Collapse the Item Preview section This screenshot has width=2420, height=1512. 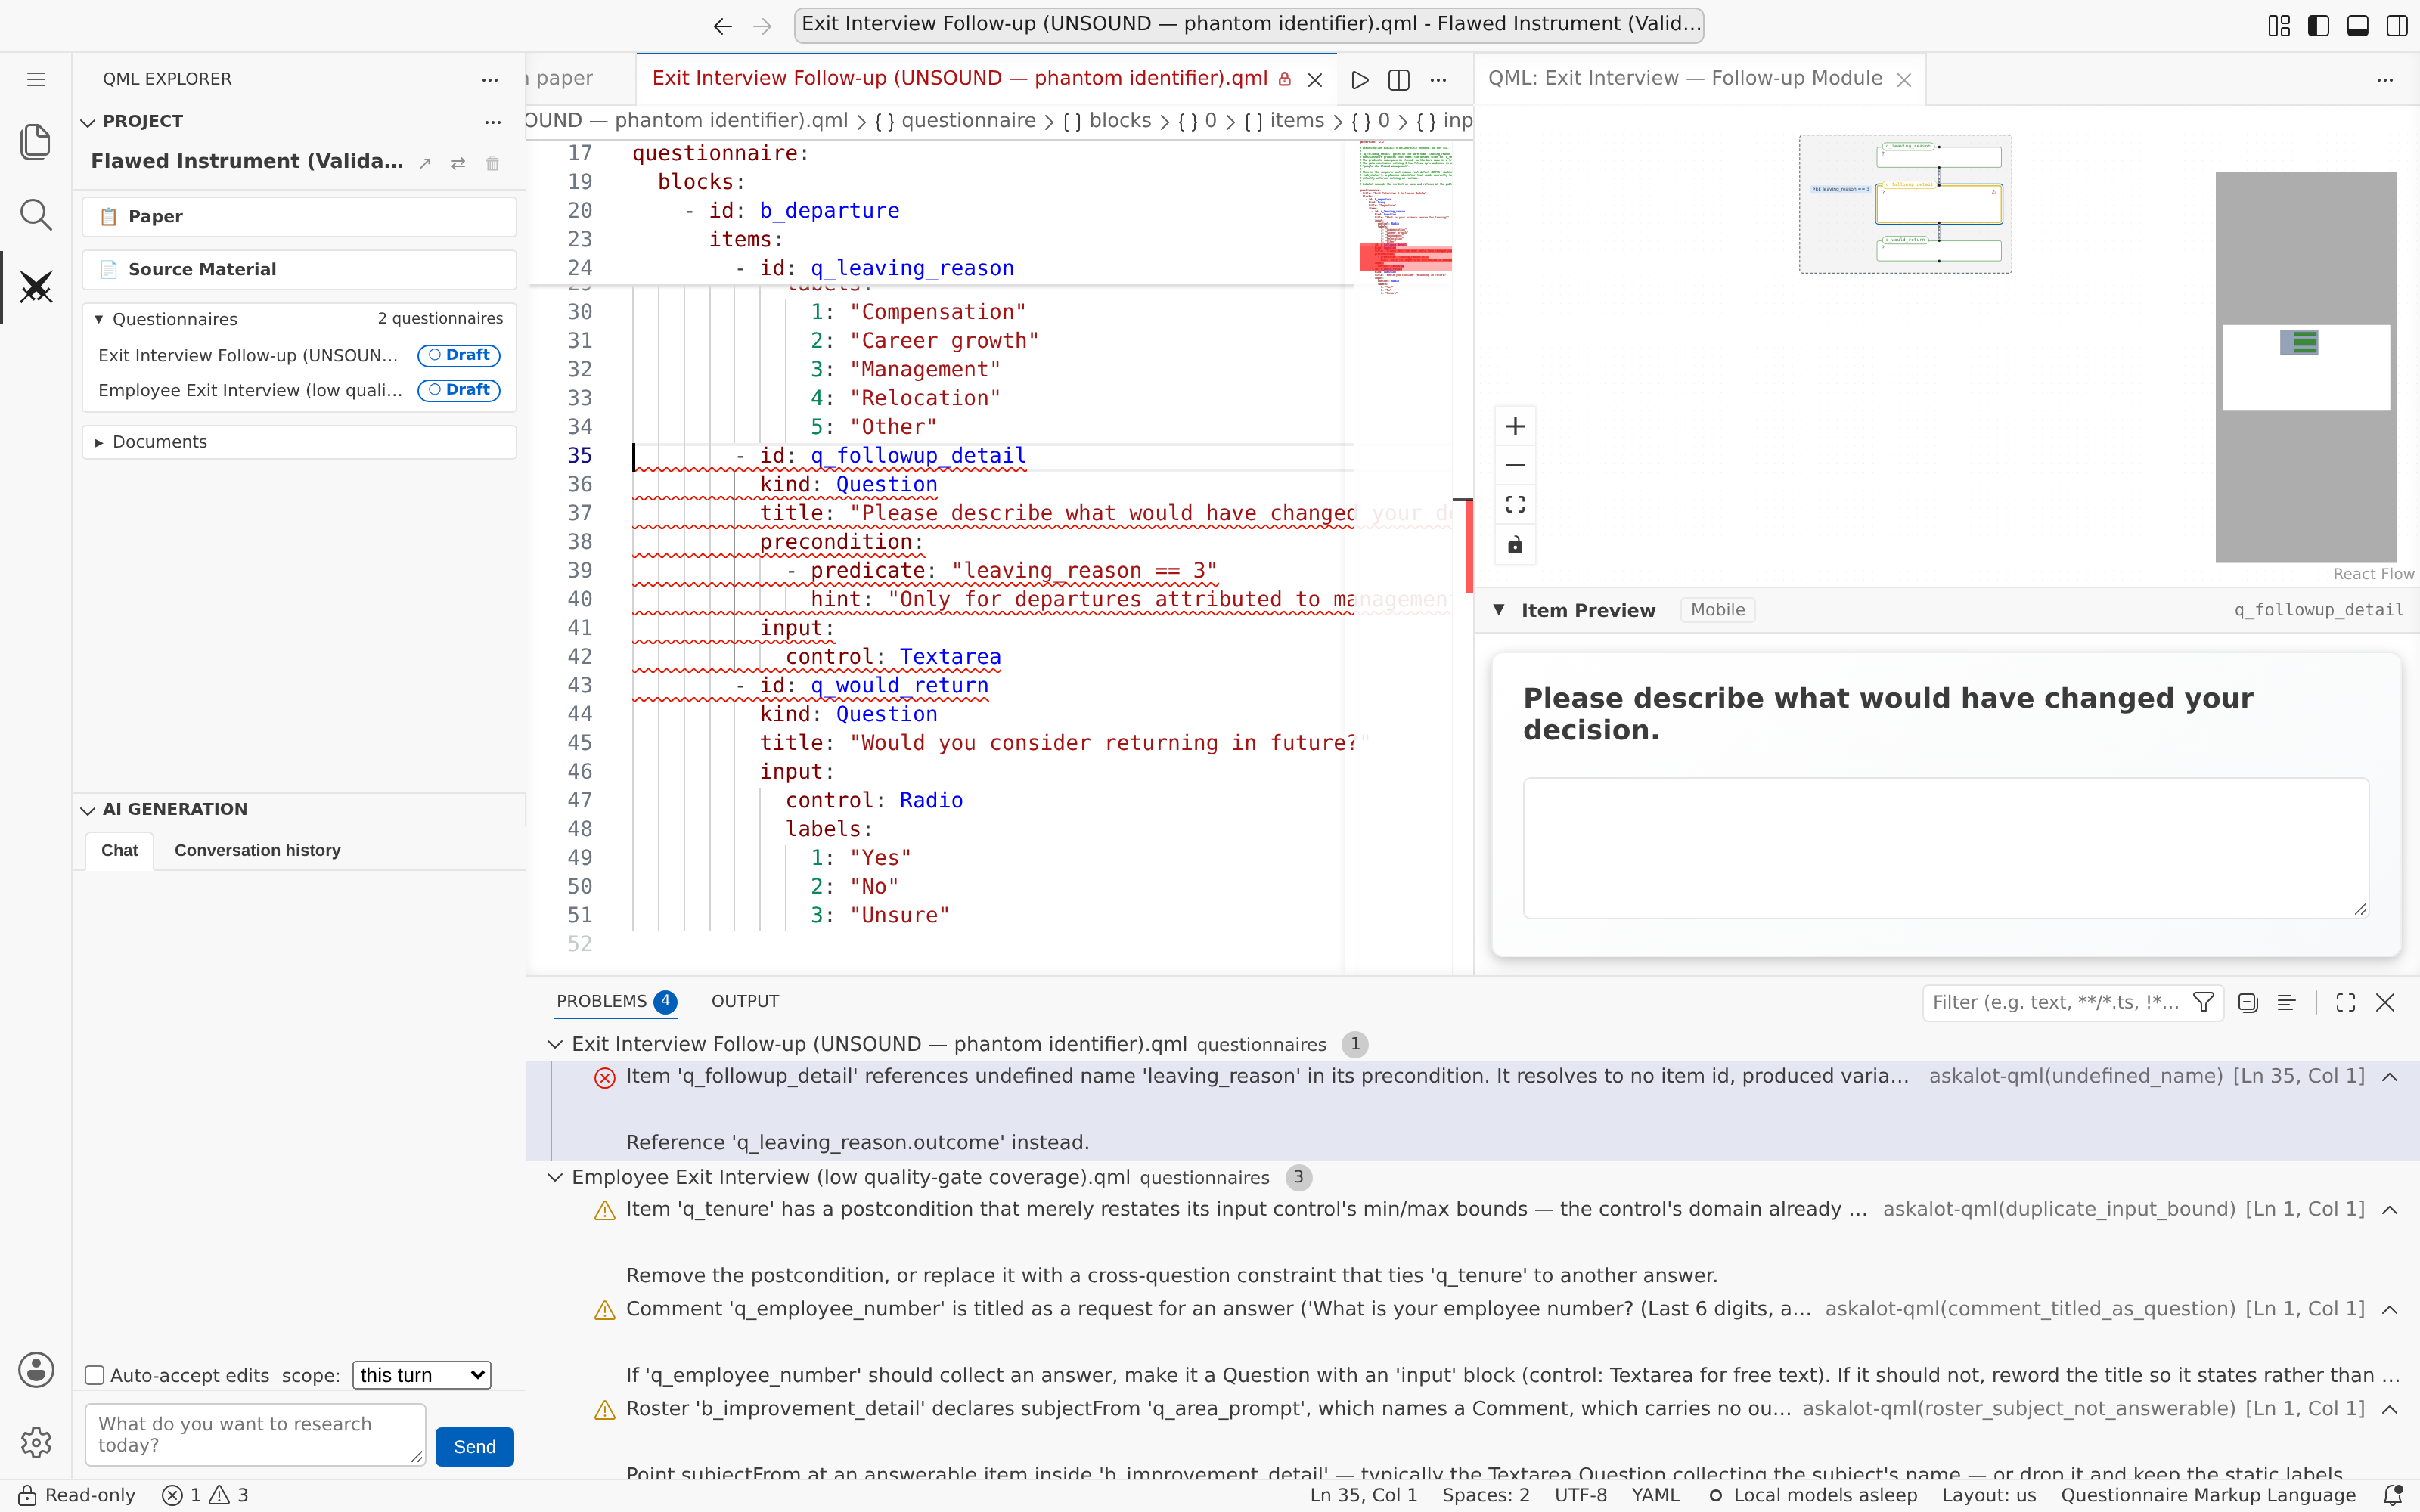[1499, 610]
